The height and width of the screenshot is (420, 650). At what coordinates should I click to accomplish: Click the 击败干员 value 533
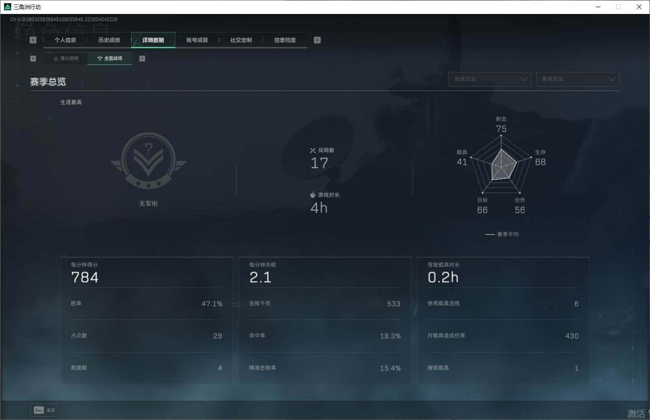[394, 304]
